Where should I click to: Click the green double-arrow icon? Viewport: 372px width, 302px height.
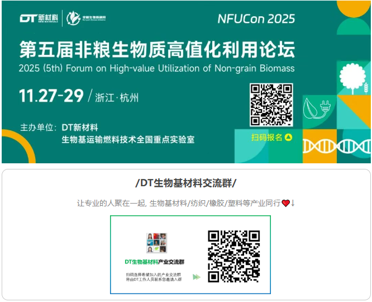pyautogui.click(x=197, y=277)
